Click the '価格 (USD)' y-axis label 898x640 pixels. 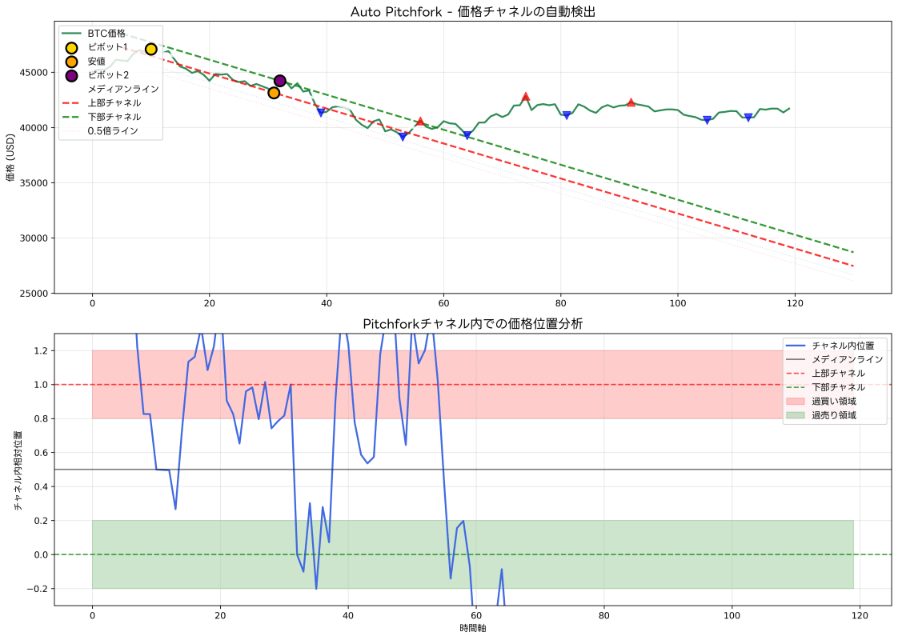click(10, 158)
